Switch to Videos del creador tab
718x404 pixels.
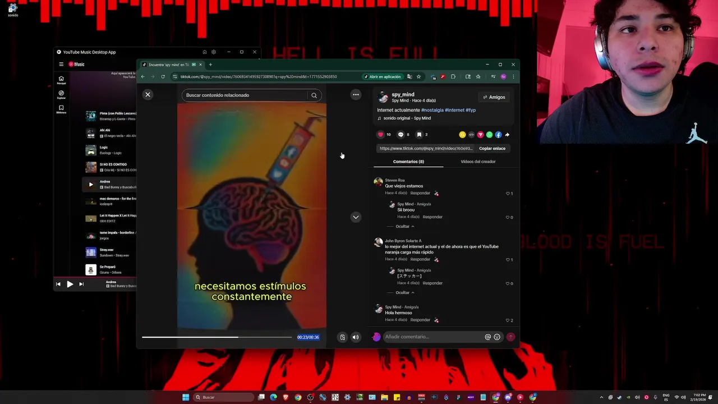coord(478,162)
